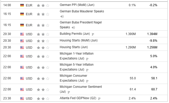Open Housing Starts (Jun) event link
This screenshot has width=169, height=103.
(74, 47)
